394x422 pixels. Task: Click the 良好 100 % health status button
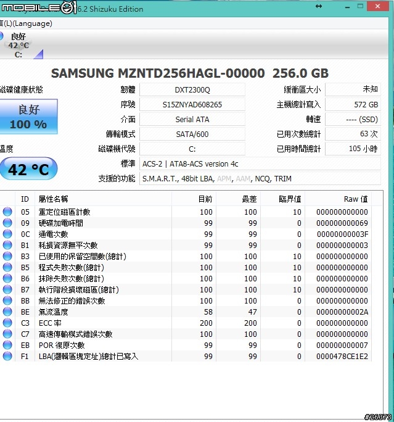28,117
